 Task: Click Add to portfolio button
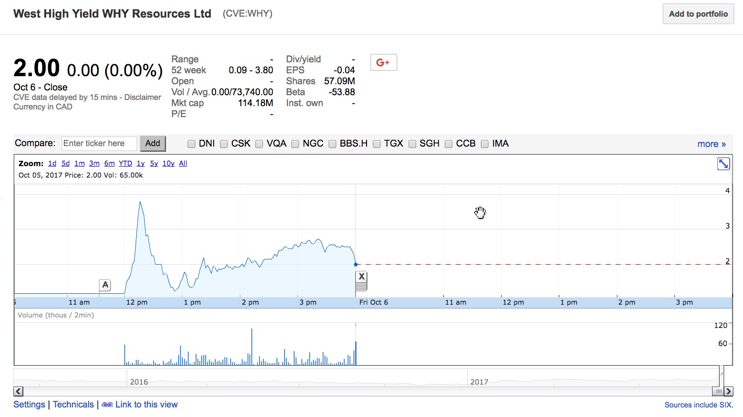698,14
